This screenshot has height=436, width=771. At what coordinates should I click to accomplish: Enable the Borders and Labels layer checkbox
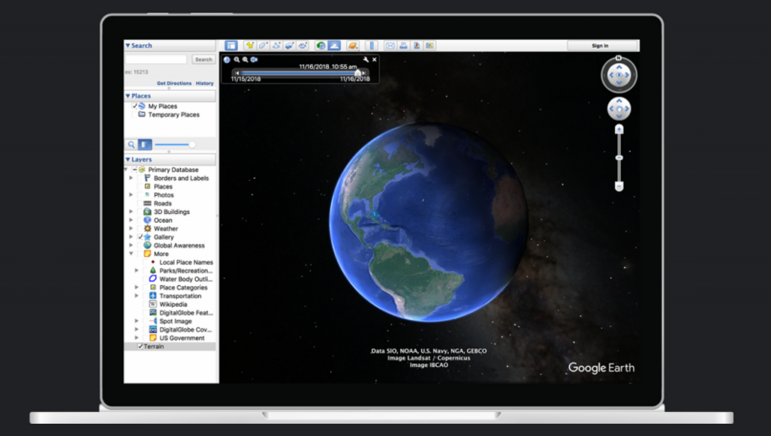140,178
